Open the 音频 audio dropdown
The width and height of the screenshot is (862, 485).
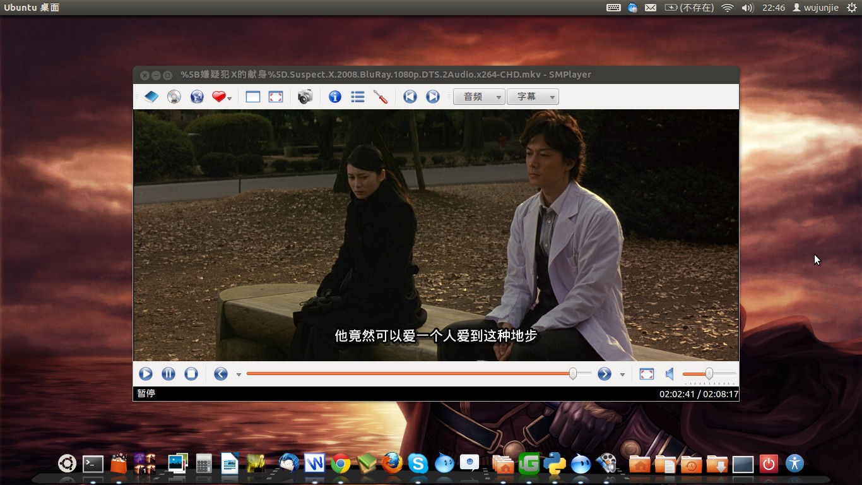coord(479,97)
